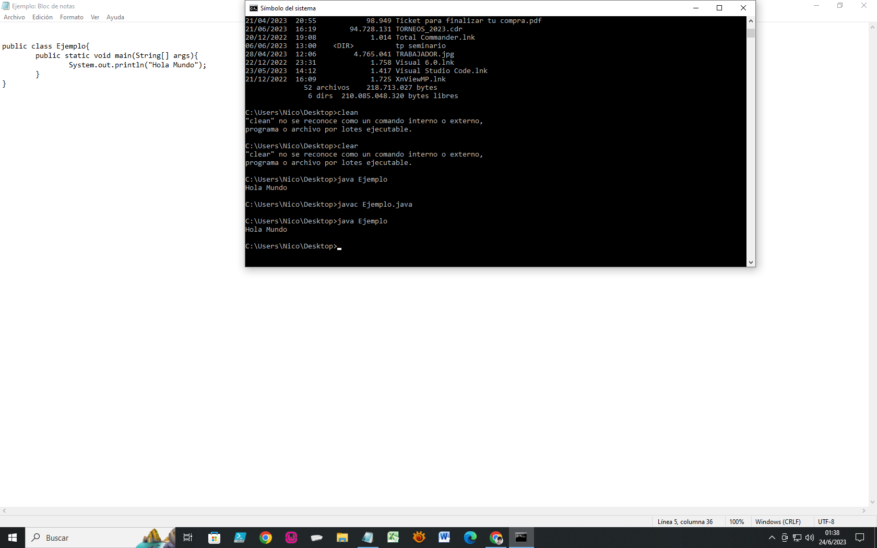
Task: Open File Explorer from the taskbar
Action: [x=342, y=538]
